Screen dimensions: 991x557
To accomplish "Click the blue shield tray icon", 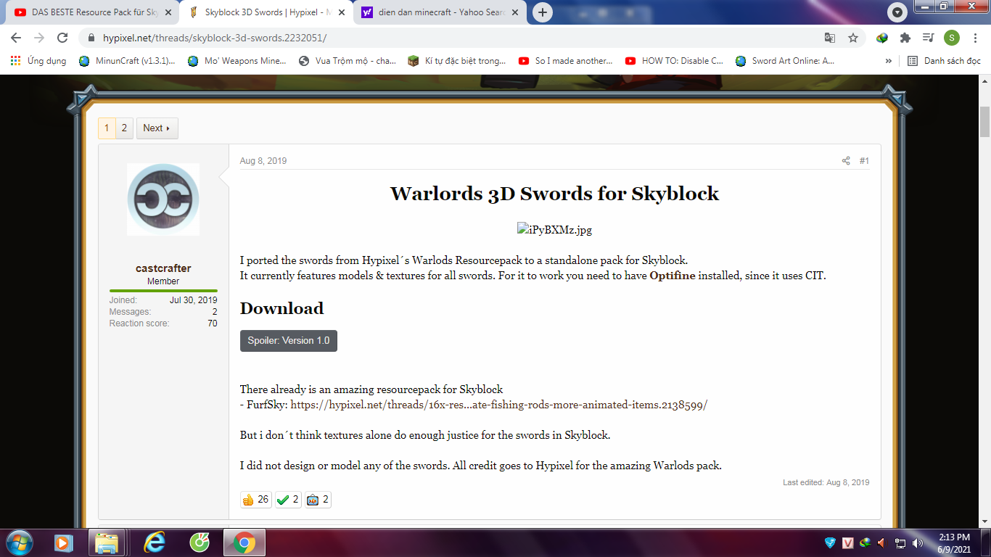I will click(831, 542).
